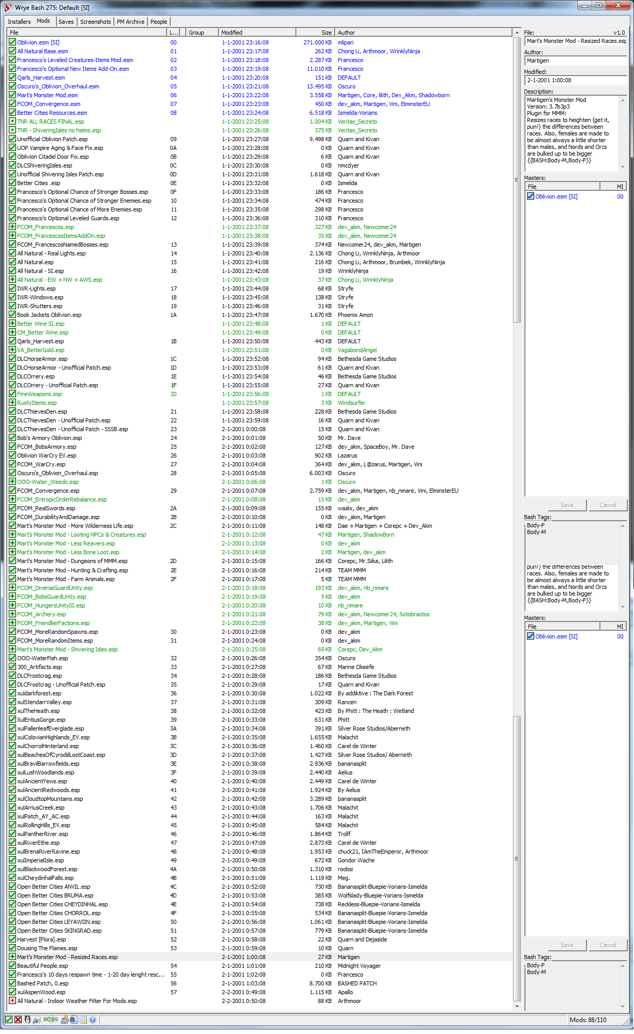Click plus icon of FCOM_Francescos.esp
634x1034 pixels.
click(12, 227)
